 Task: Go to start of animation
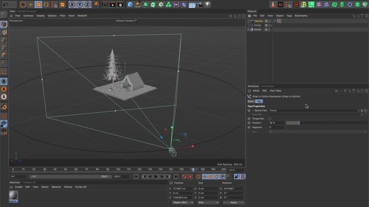(x=136, y=177)
